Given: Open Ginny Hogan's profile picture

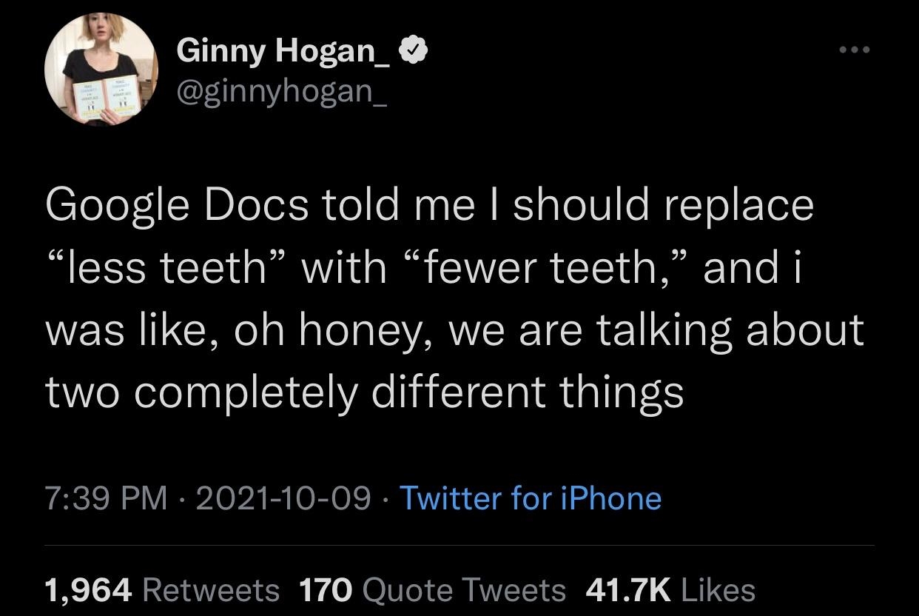Looking at the screenshot, I should click(101, 69).
